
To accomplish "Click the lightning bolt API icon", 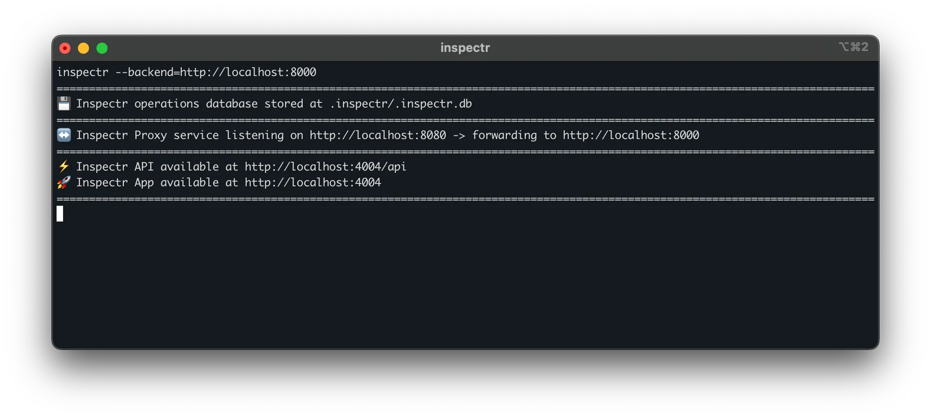I will (64, 166).
